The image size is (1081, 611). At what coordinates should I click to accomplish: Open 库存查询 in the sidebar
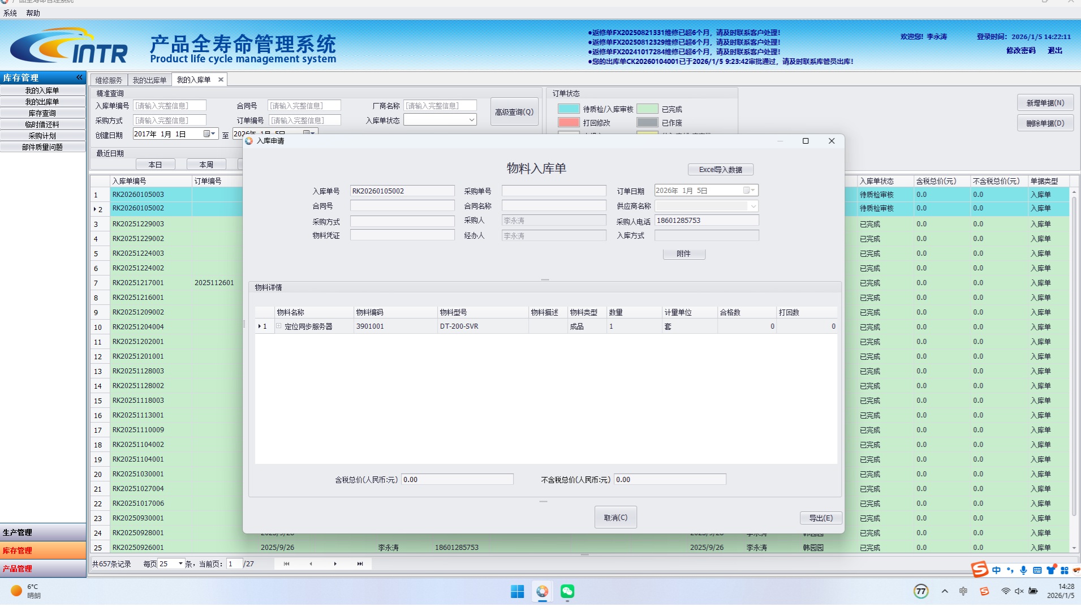coord(42,113)
